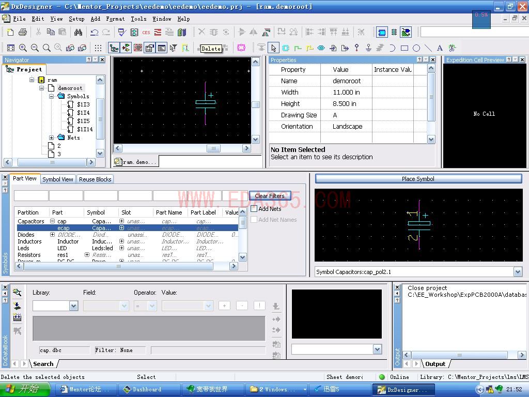Switch to the Symbol View tab
The height and width of the screenshot is (397, 529).
(x=58, y=179)
